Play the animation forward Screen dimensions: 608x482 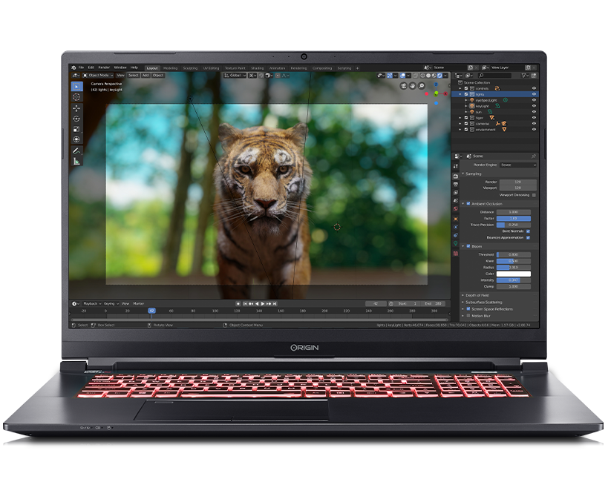pos(263,304)
